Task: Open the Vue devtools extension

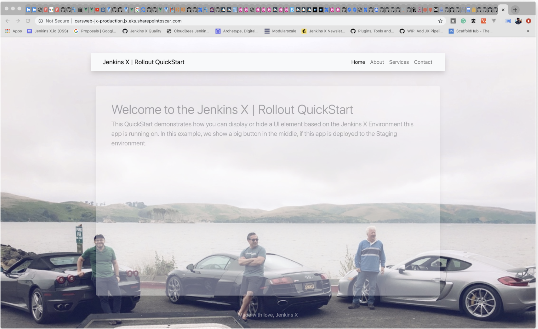Action: click(x=494, y=21)
